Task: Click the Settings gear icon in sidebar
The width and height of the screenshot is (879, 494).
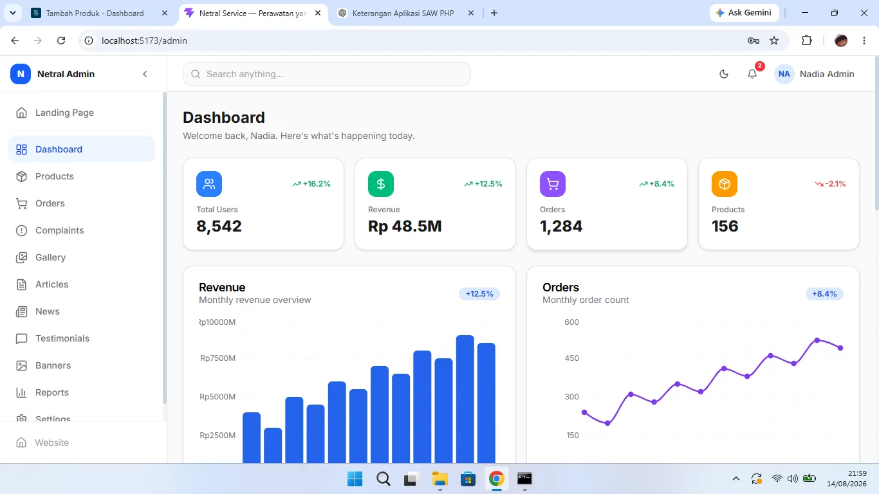Action: coord(22,418)
